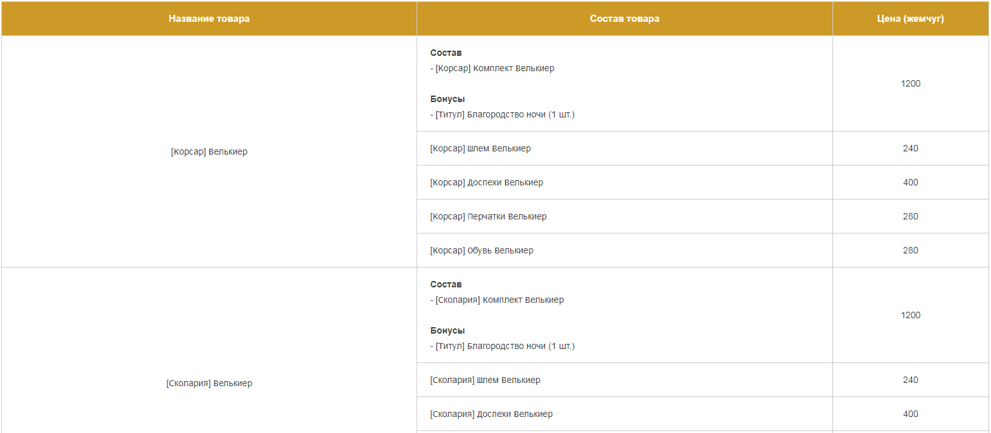Click the "Состав товара" column header
The image size is (991, 433).
pyautogui.click(x=625, y=19)
